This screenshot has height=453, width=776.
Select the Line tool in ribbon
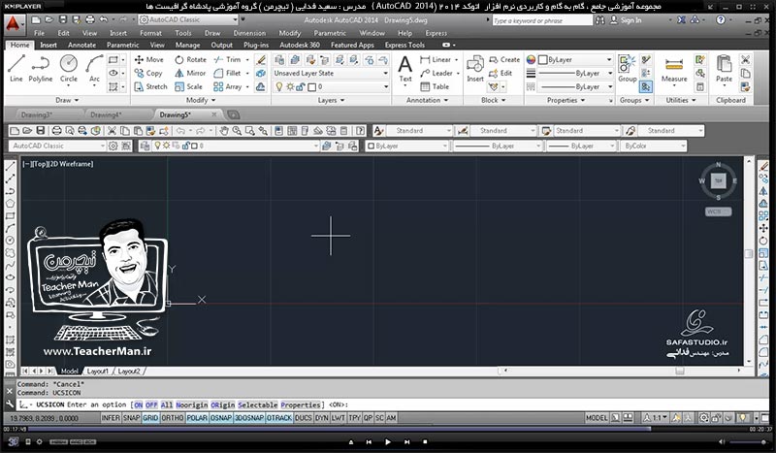coord(16,68)
